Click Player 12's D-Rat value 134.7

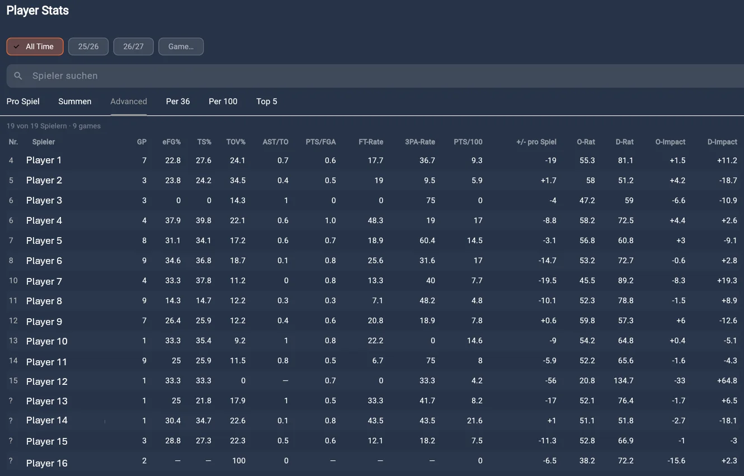click(x=624, y=381)
